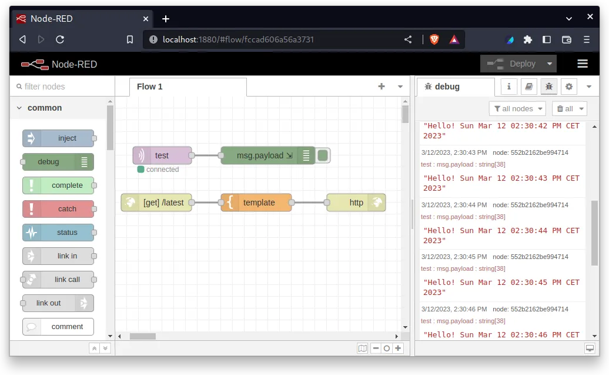Open the help book sidebar icon
The width and height of the screenshot is (609, 375).
[528, 87]
